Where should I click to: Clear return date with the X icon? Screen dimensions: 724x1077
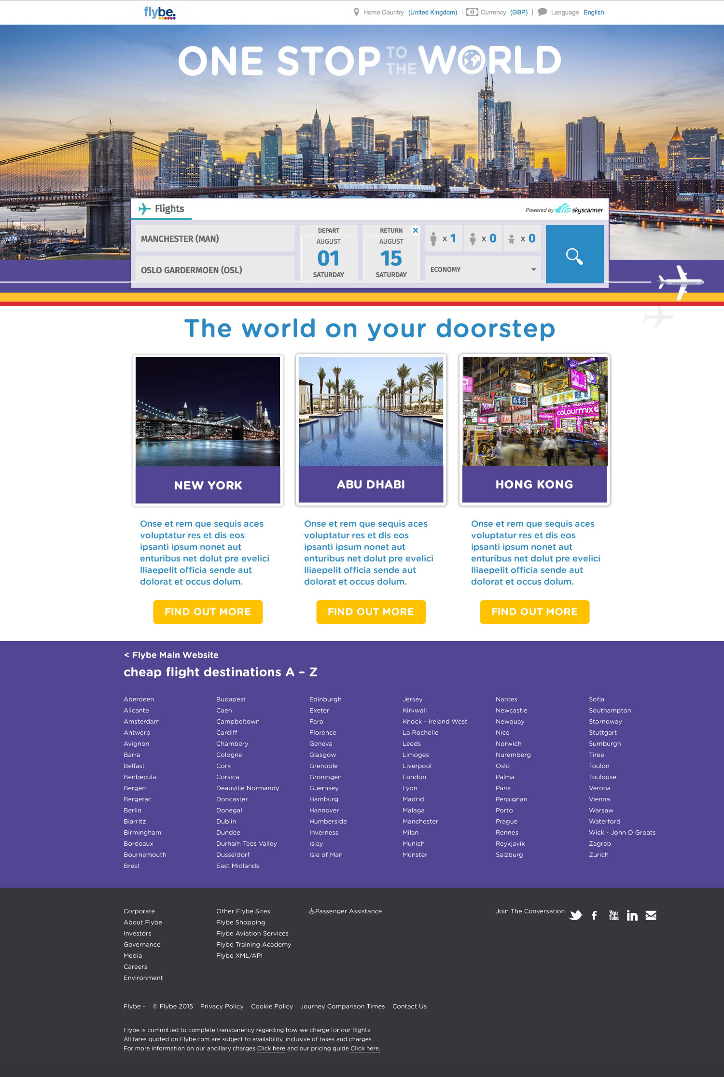click(x=415, y=230)
